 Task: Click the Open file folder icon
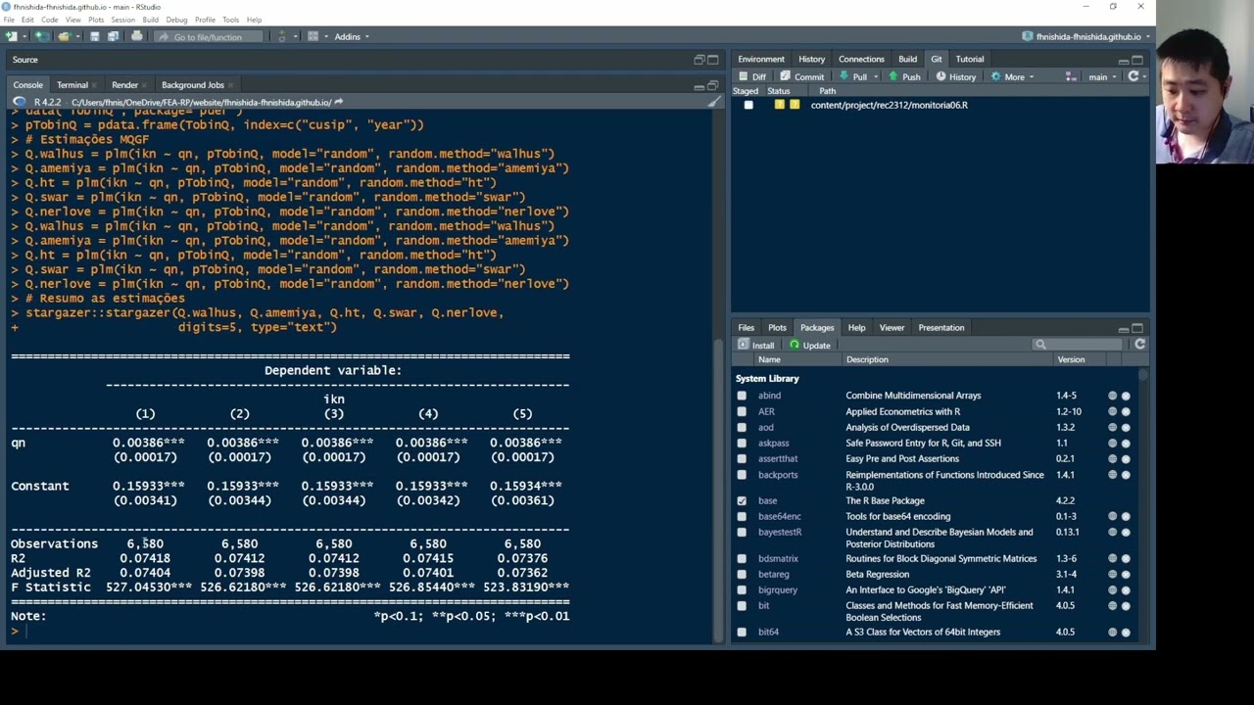point(64,36)
